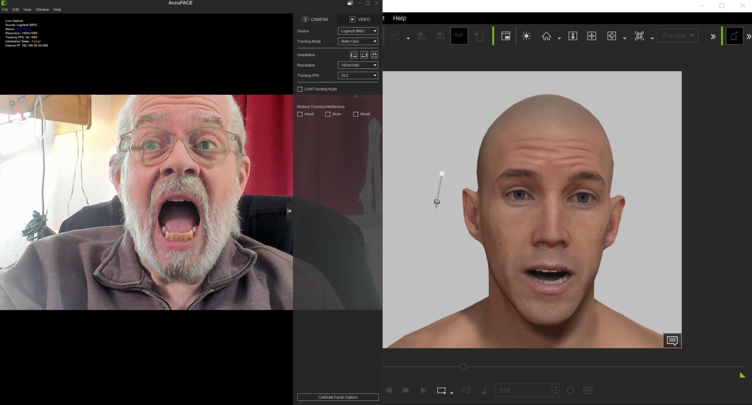The width and height of the screenshot is (752, 405).
Task: Click the frame number up stepper arrow
Action: tap(555, 387)
